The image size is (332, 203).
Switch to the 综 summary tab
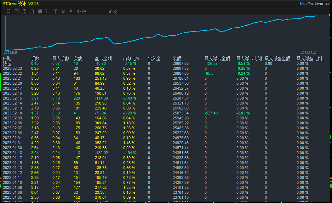click(x=9, y=11)
